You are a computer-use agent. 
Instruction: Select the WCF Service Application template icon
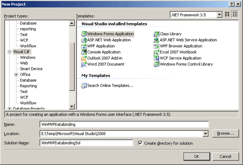click(x=157, y=58)
